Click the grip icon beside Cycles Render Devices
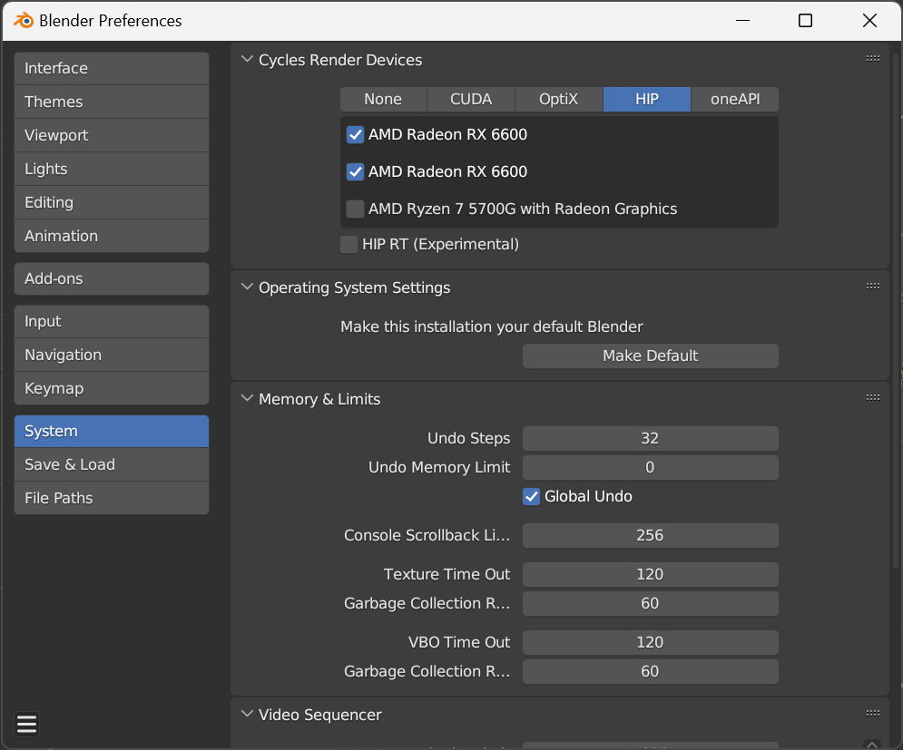The height and width of the screenshot is (750, 903). point(872,57)
